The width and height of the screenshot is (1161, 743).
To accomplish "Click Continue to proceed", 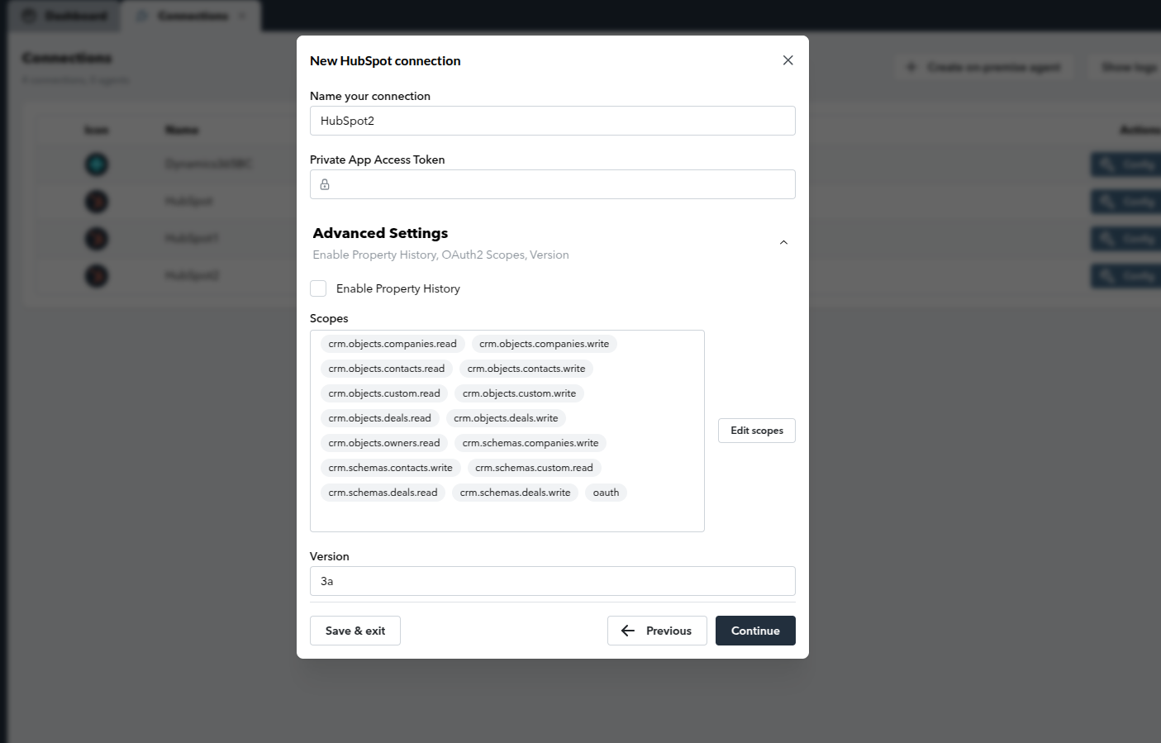I will point(754,631).
